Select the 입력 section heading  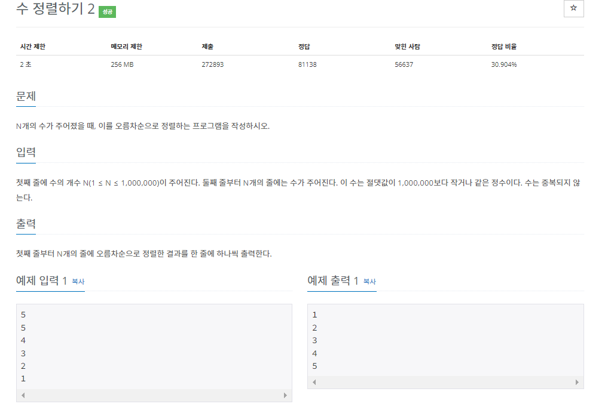pos(26,152)
